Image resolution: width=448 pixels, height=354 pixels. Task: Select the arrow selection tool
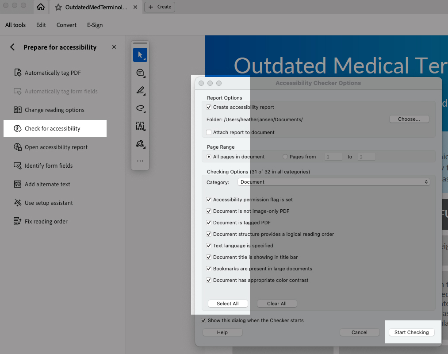tap(140, 55)
